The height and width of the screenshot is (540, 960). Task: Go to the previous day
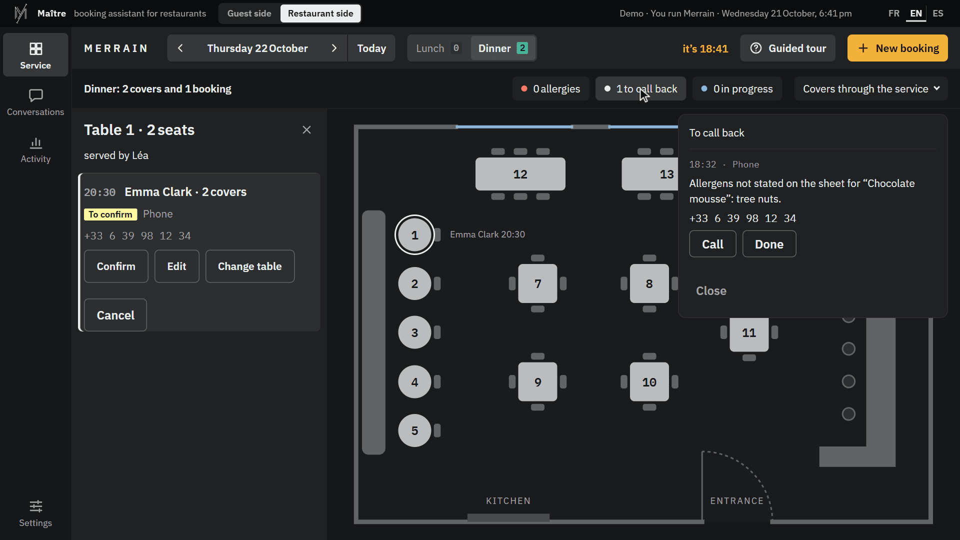180,48
